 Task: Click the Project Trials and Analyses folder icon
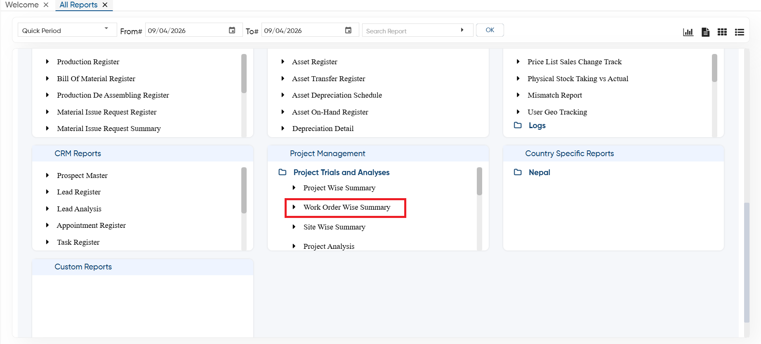283,172
